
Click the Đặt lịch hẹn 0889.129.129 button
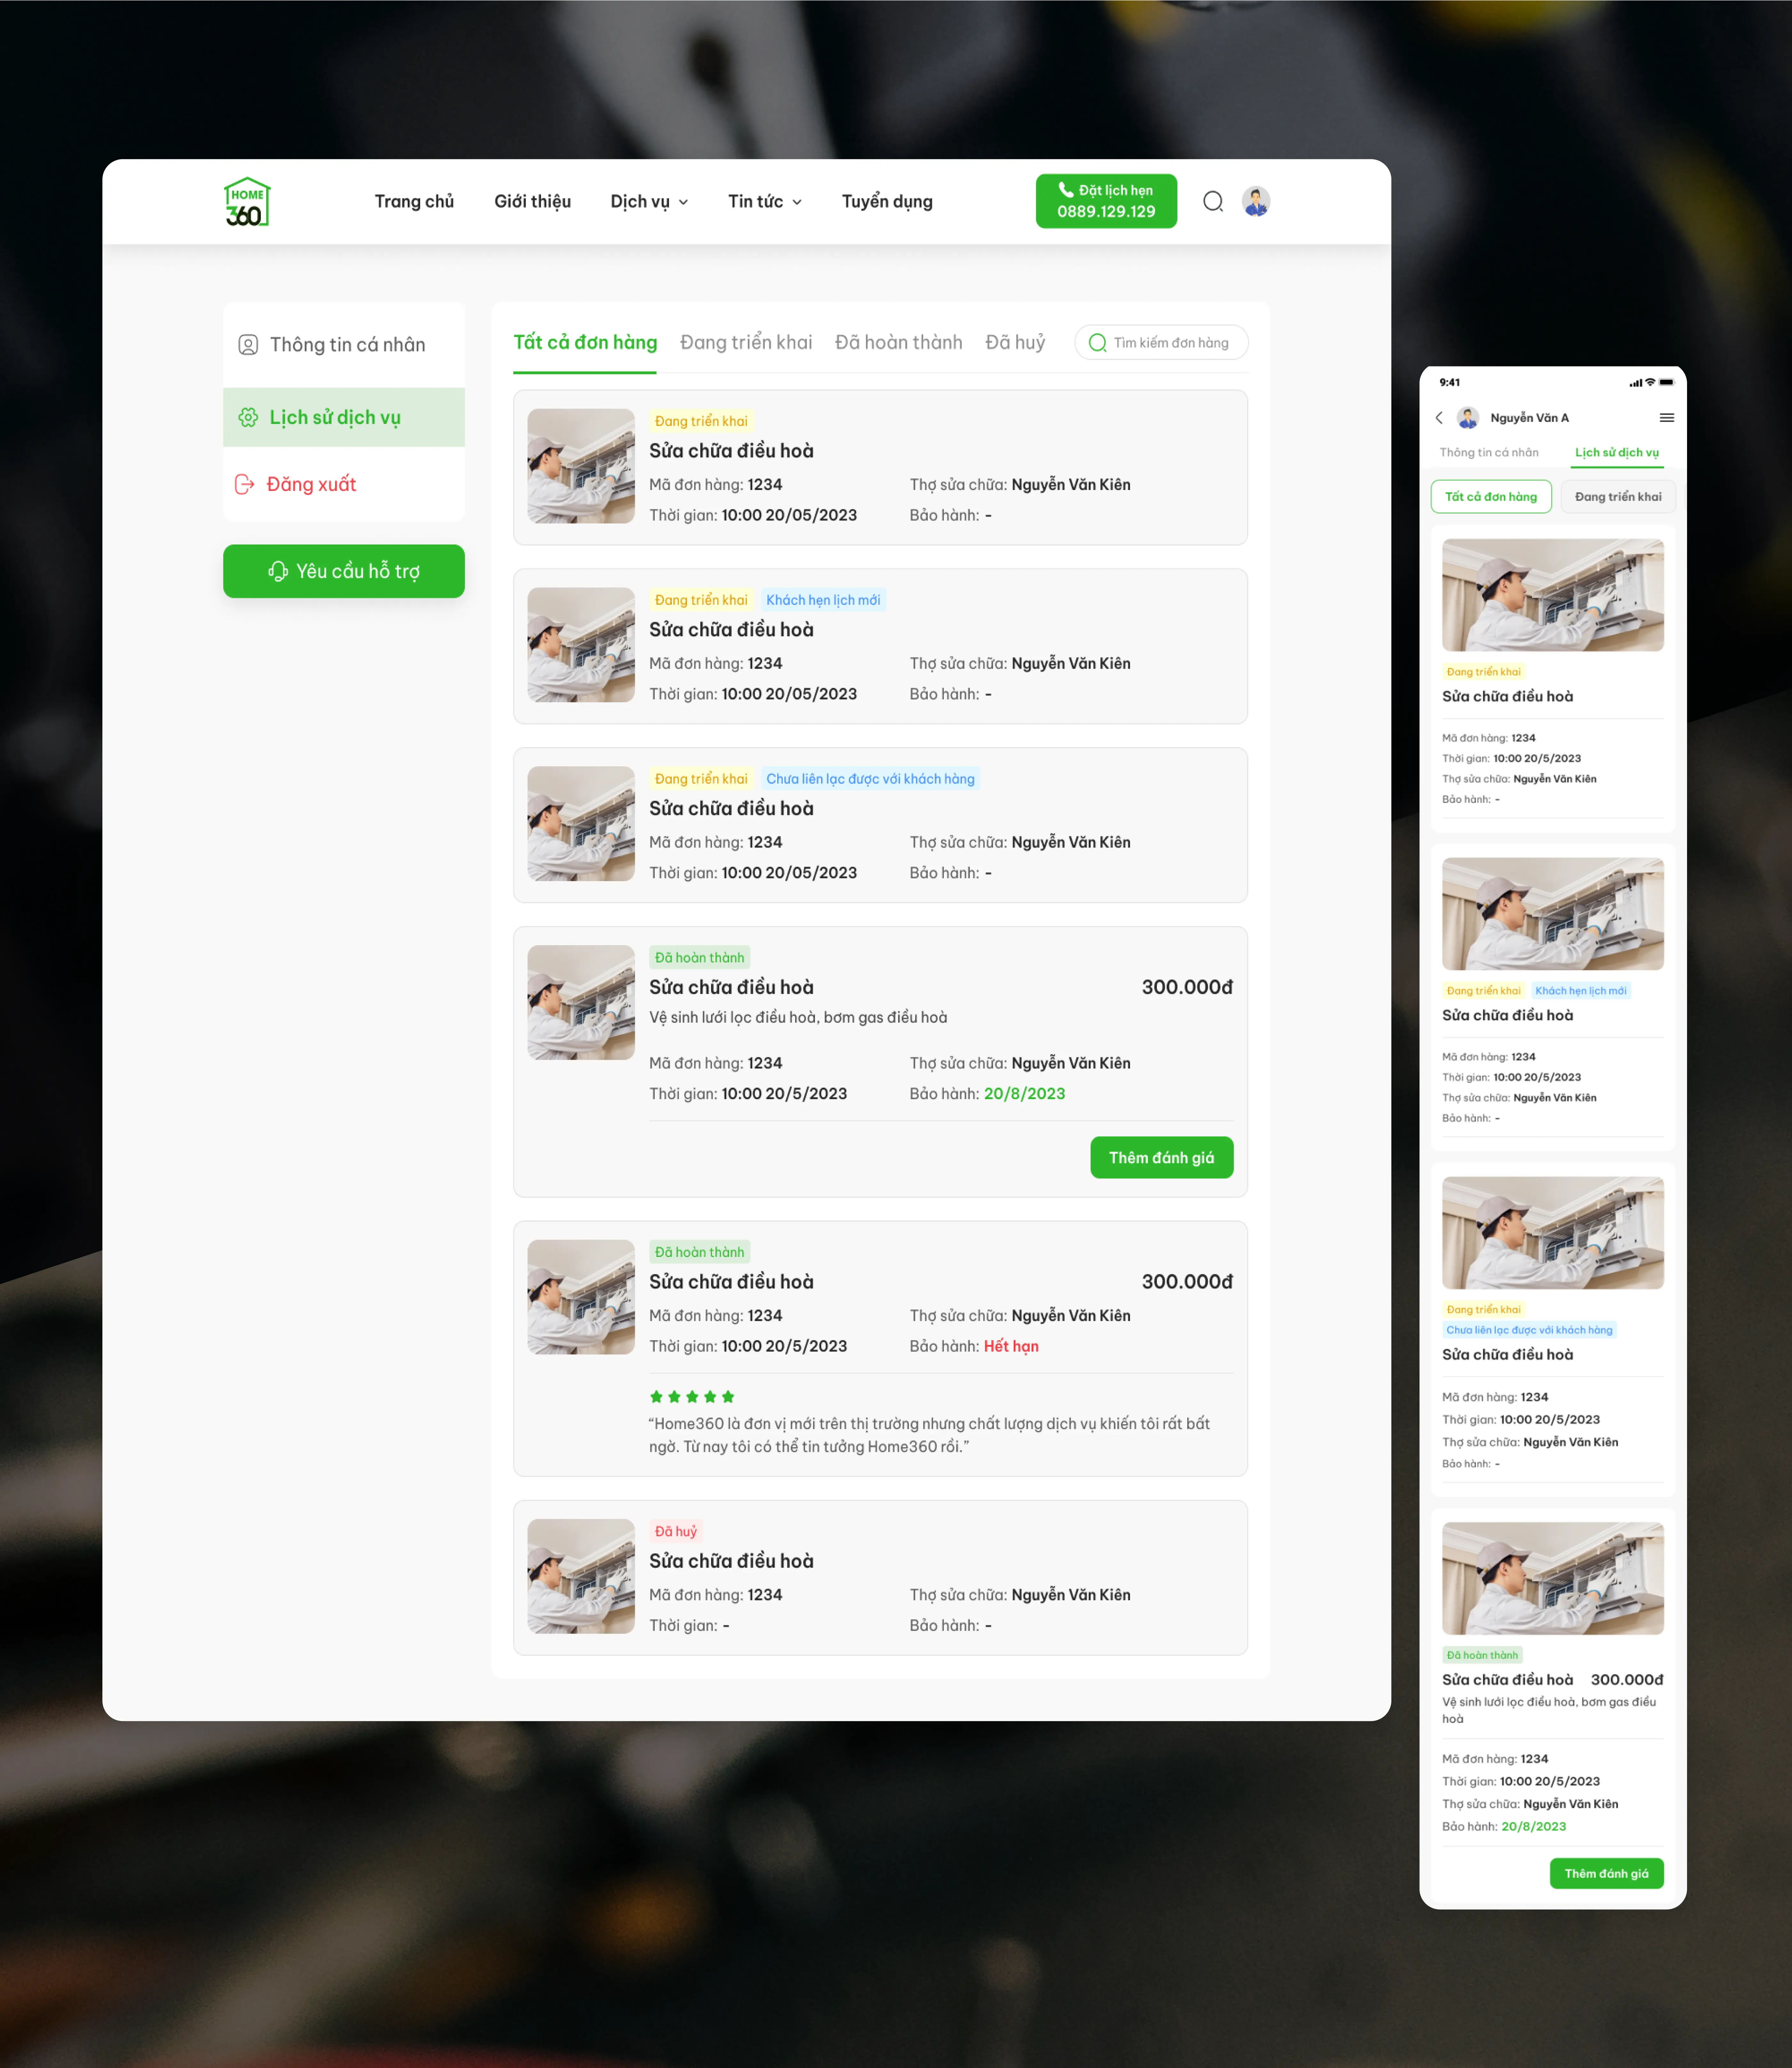click(x=1106, y=201)
